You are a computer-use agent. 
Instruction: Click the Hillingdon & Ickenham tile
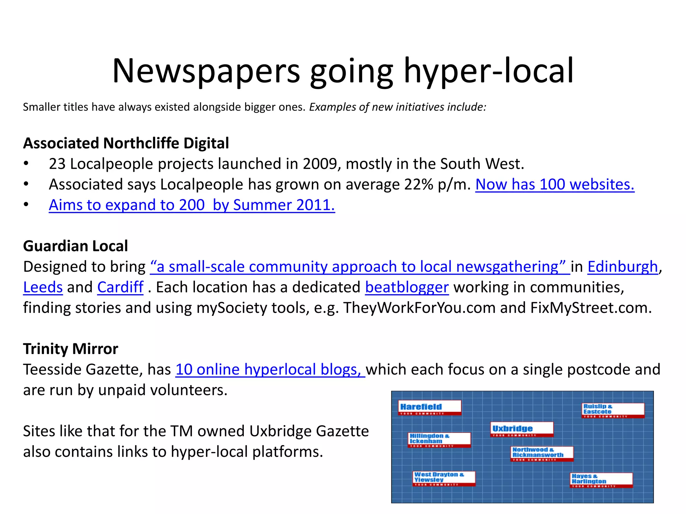tap(439, 439)
